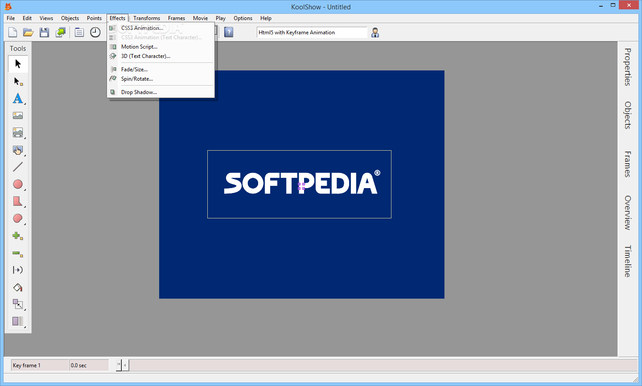642x386 pixels.
Task: Expand the Overview side panel
Action: 628,213
